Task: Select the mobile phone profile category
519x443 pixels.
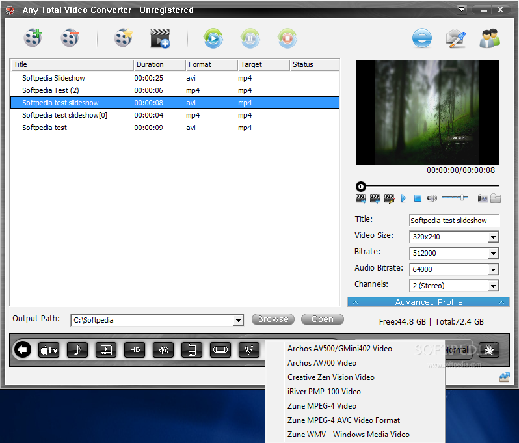Action: click(192, 350)
